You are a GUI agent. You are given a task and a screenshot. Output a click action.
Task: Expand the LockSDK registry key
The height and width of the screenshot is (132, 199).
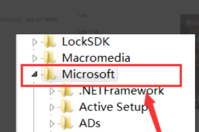click(35, 42)
